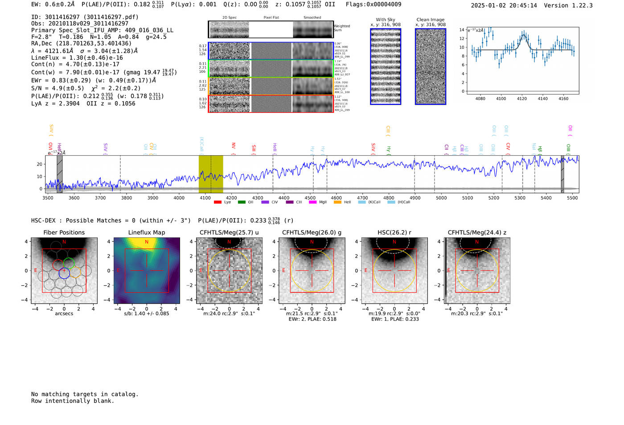
Task: Select the magenta MgII legend swatch
Action: pyautogui.click(x=312, y=202)
